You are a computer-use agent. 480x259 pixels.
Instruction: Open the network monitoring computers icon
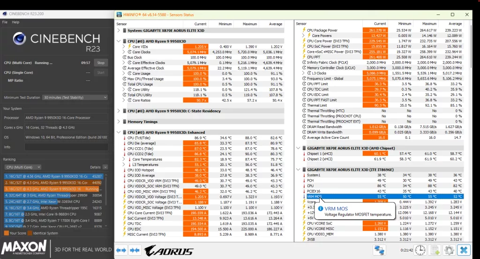point(379,250)
